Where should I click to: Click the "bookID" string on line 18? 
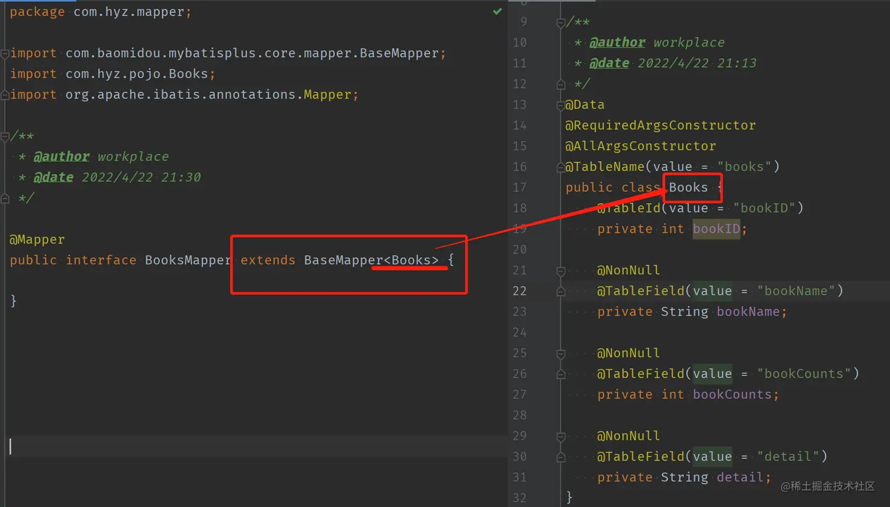pos(764,208)
